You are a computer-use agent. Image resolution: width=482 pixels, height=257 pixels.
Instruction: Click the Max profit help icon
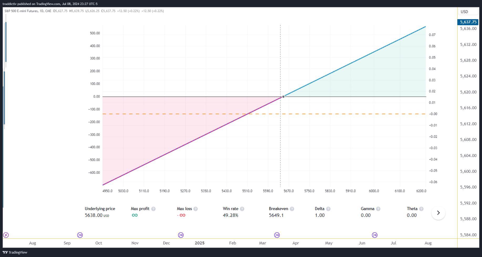[153, 209]
